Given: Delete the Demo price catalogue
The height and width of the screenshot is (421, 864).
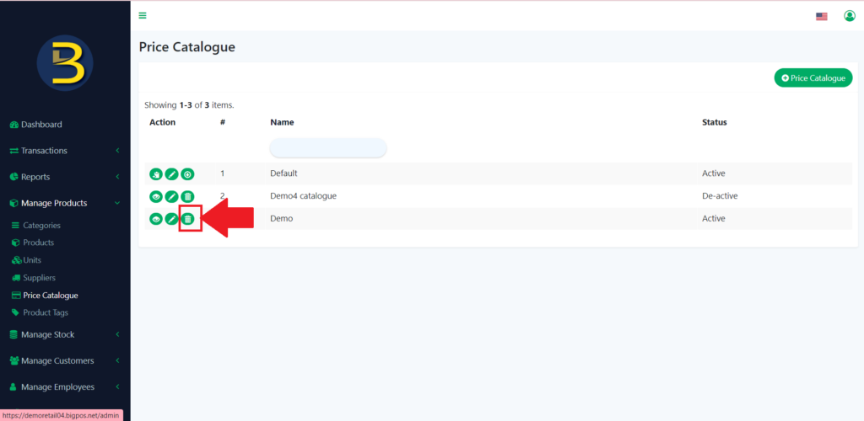Looking at the screenshot, I should point(188,219).
